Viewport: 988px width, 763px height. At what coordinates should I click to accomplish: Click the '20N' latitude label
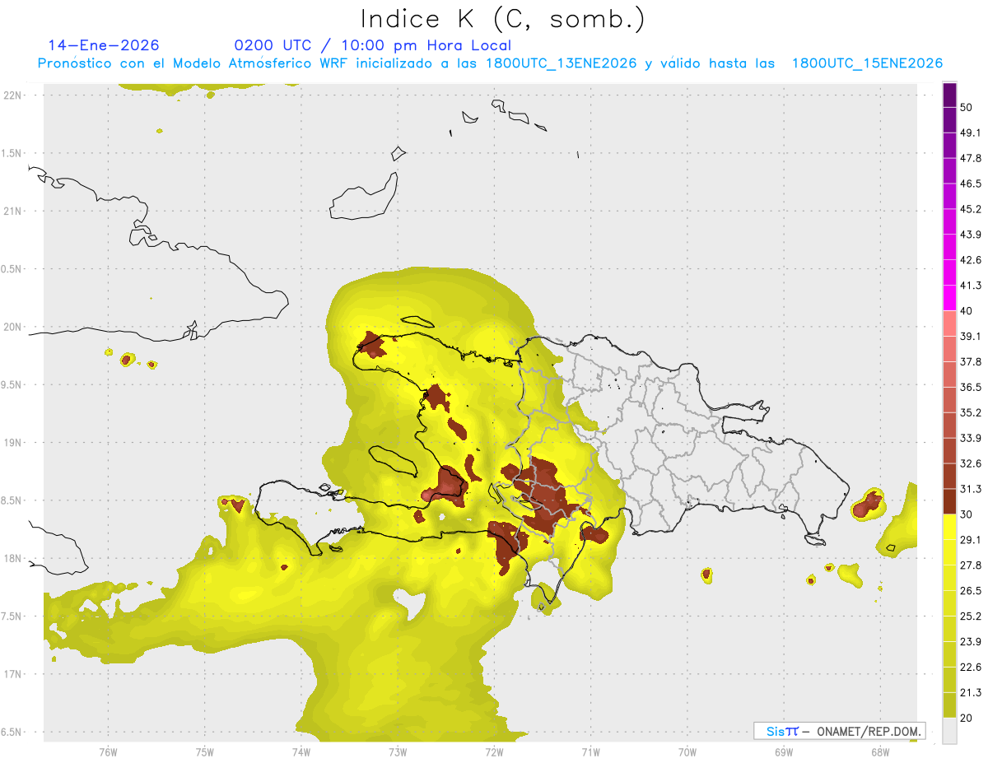13,327
